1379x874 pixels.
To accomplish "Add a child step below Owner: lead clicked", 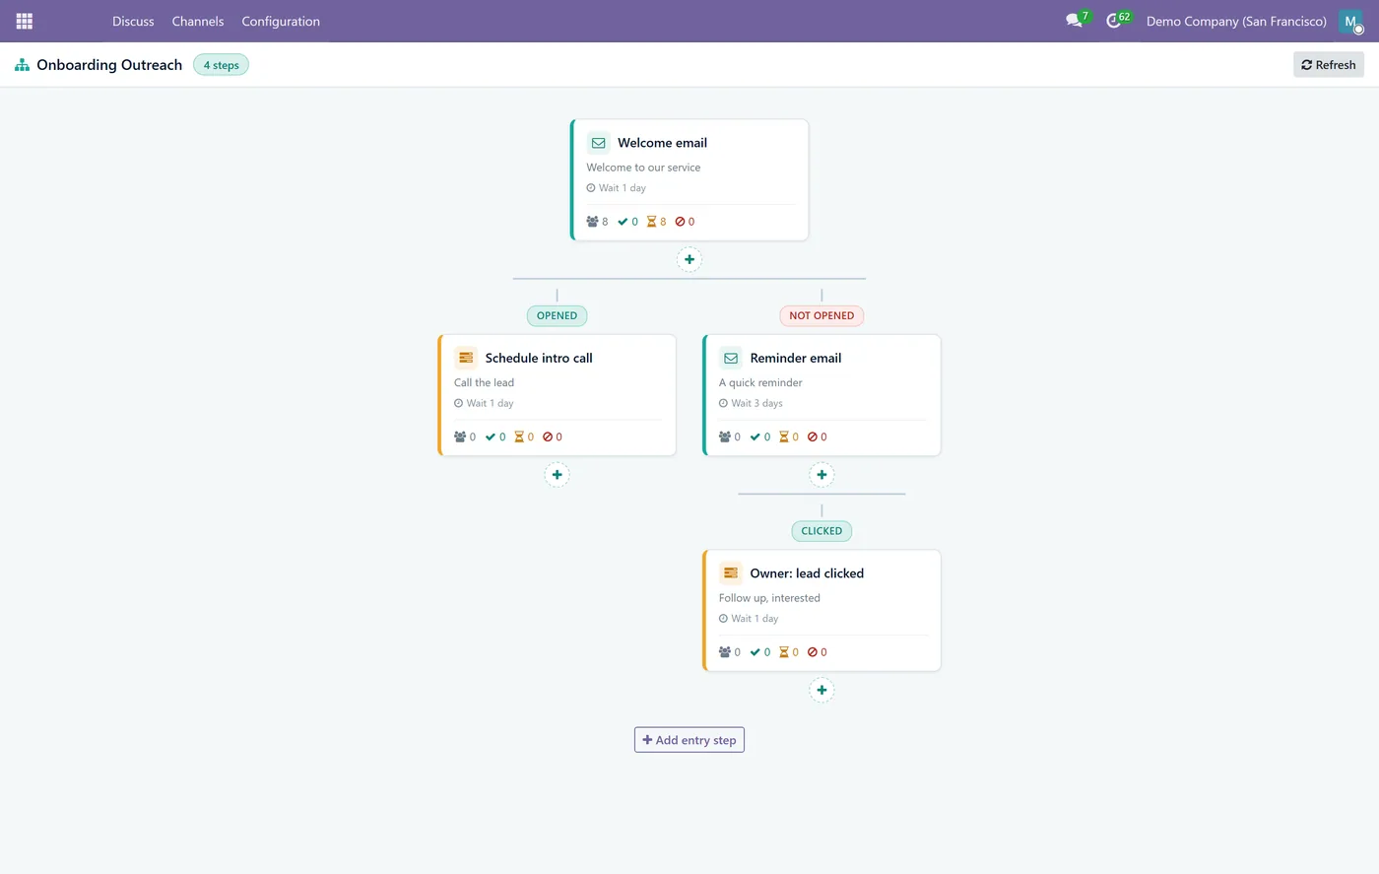I will [x=821, y=691].
